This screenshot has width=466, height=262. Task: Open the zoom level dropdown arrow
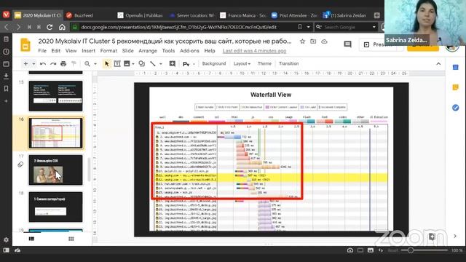(95, 64)
